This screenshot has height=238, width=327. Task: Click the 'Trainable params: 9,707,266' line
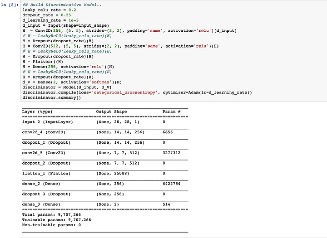(56, 220)
